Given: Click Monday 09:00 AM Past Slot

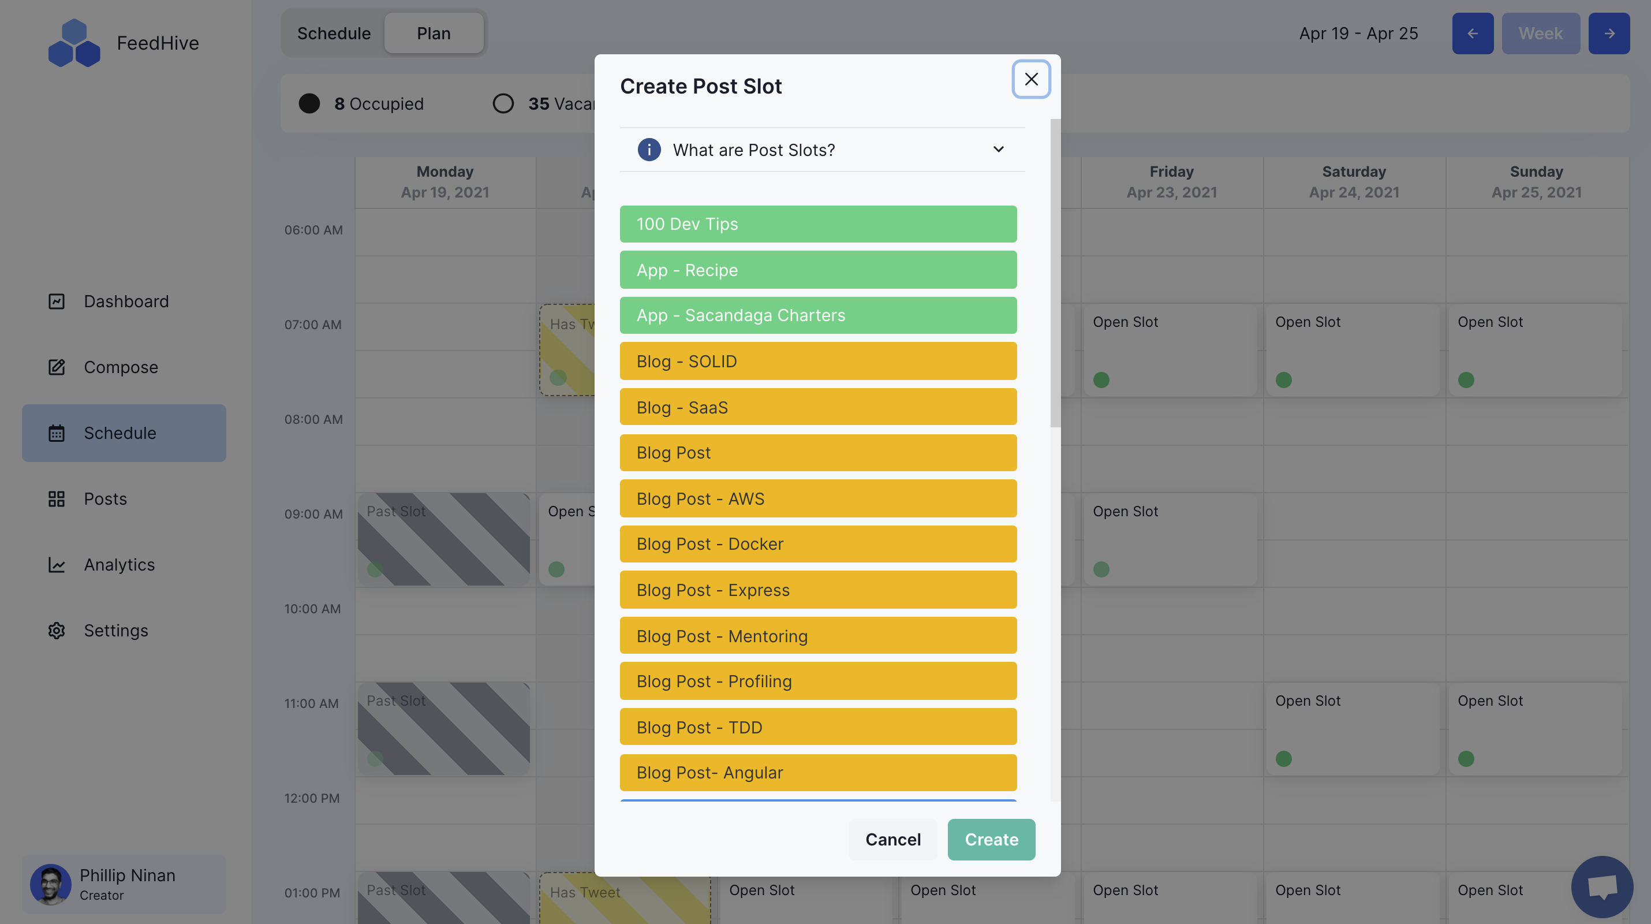Looking at the screenshot, I should tap(443, 539).
